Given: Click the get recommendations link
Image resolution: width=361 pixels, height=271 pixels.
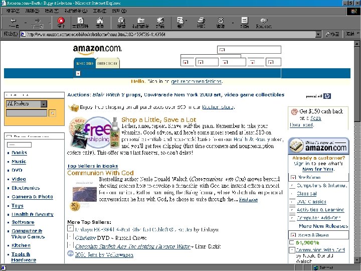Looking at the screenshot, I should [197, 81].
